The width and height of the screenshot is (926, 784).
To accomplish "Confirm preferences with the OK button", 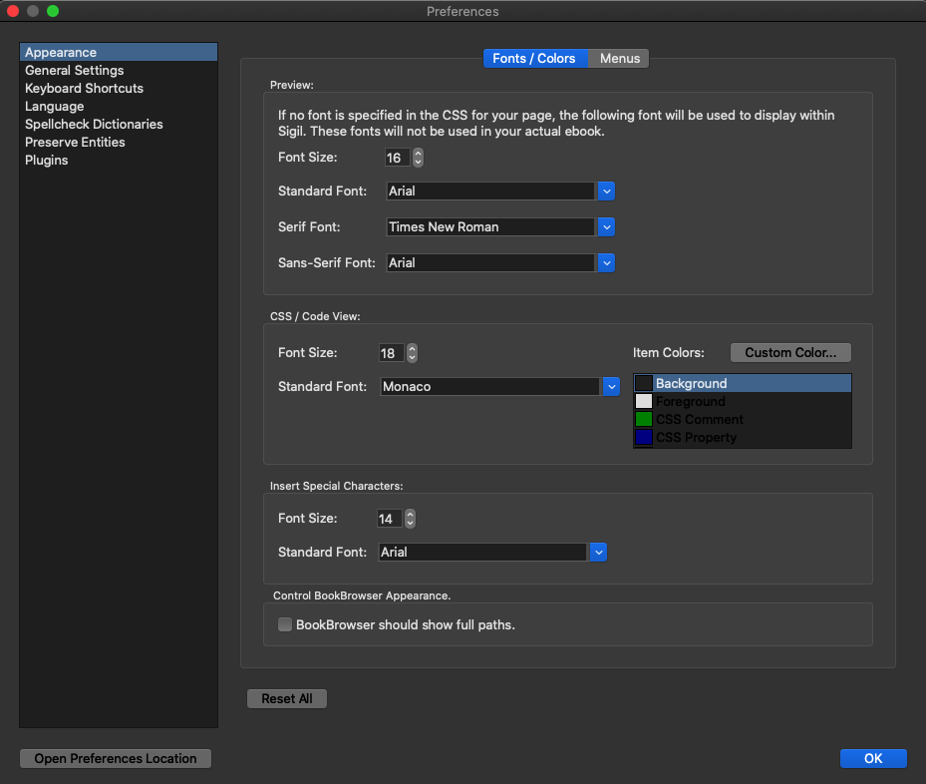I will click(x=873, y=759).
